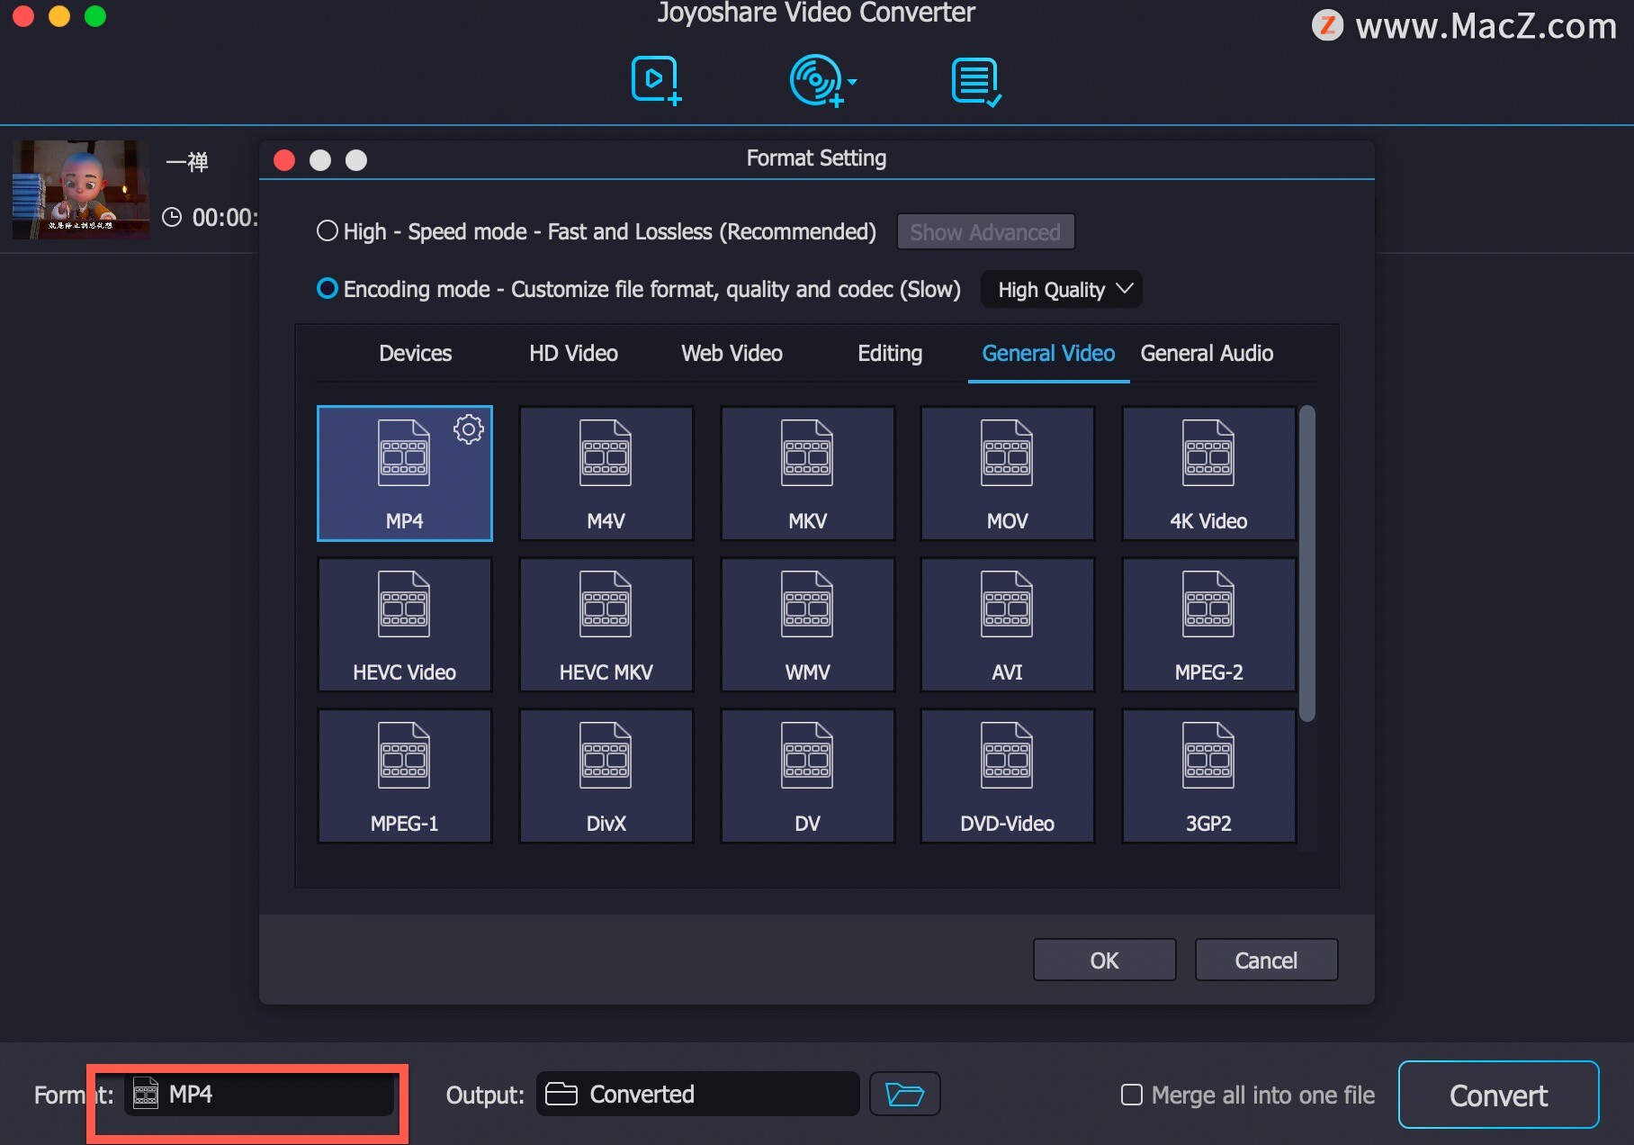Open the Load DVD disc icon
This screenshot has width=1634, height=1145.
pyautogui.click(x=816, y=81)
